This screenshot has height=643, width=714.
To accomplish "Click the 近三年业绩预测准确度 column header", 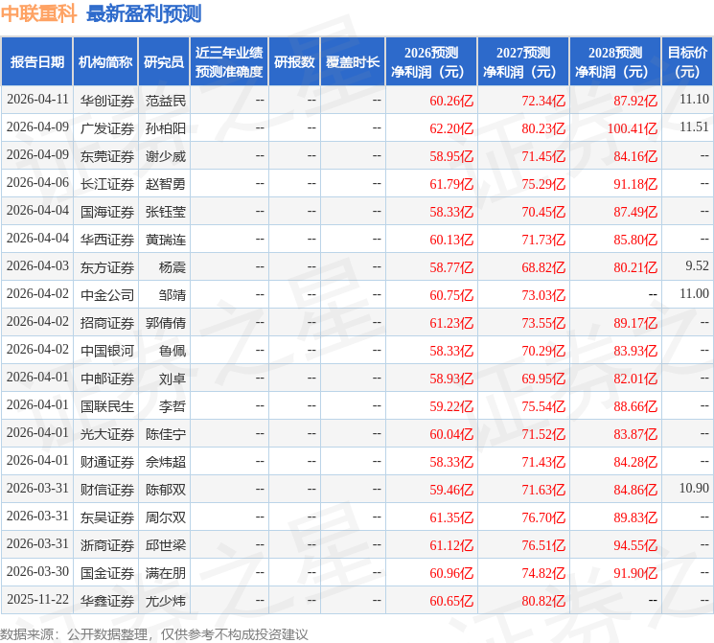I will (x=228, y=61).
